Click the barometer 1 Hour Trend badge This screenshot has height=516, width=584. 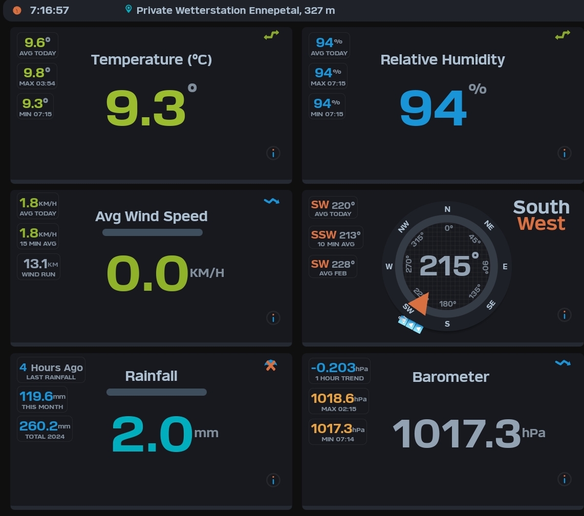point(339,371)
